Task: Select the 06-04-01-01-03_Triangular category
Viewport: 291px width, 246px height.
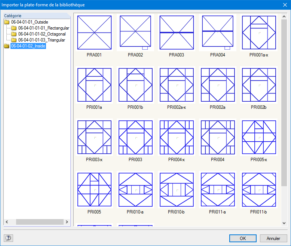Action: (x=42, y=40)
